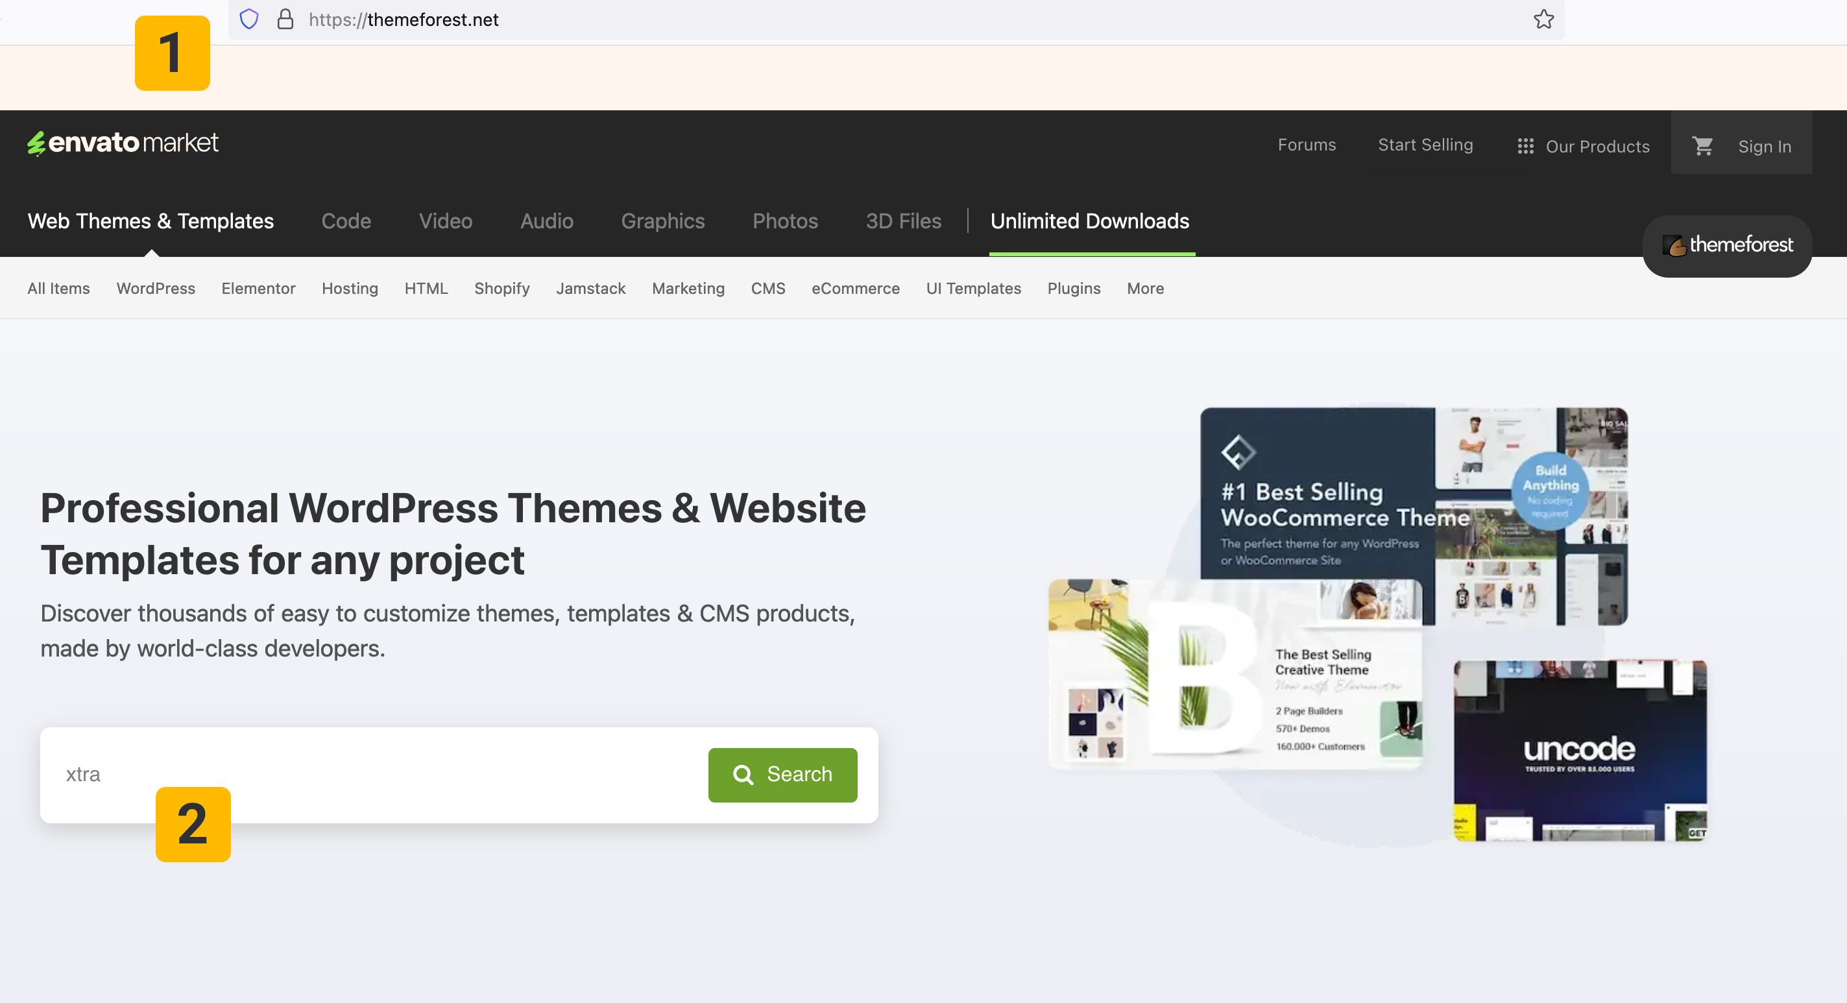Open the Unlimited Downloads tab
This screenshot has height=1003, width=1847.
pos(1089,221)
